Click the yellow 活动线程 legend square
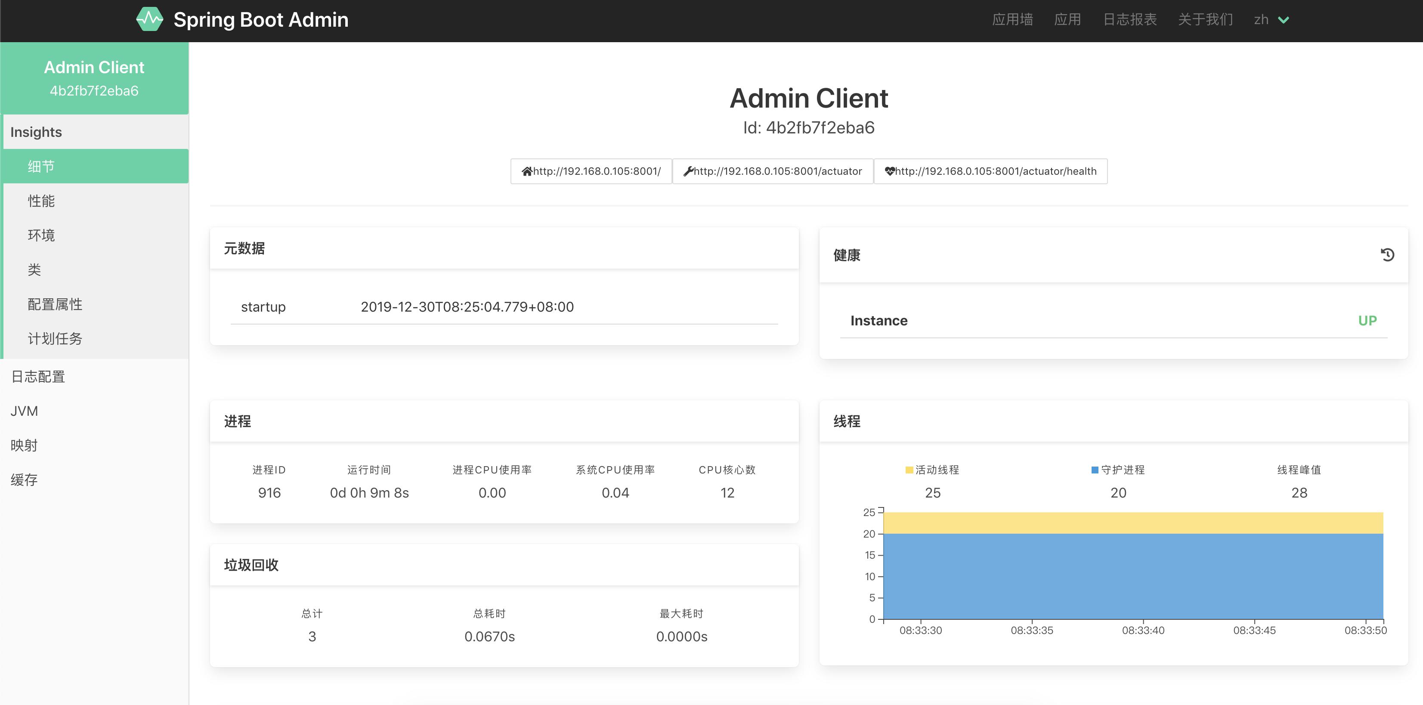The image size is (1423, 705). (x=909, y=470)
